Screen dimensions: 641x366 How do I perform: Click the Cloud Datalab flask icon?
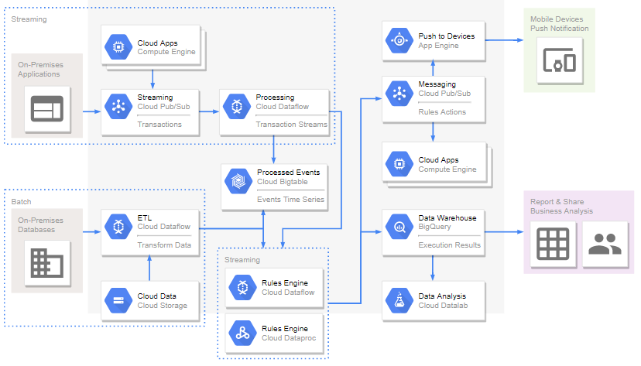(399, 300)
